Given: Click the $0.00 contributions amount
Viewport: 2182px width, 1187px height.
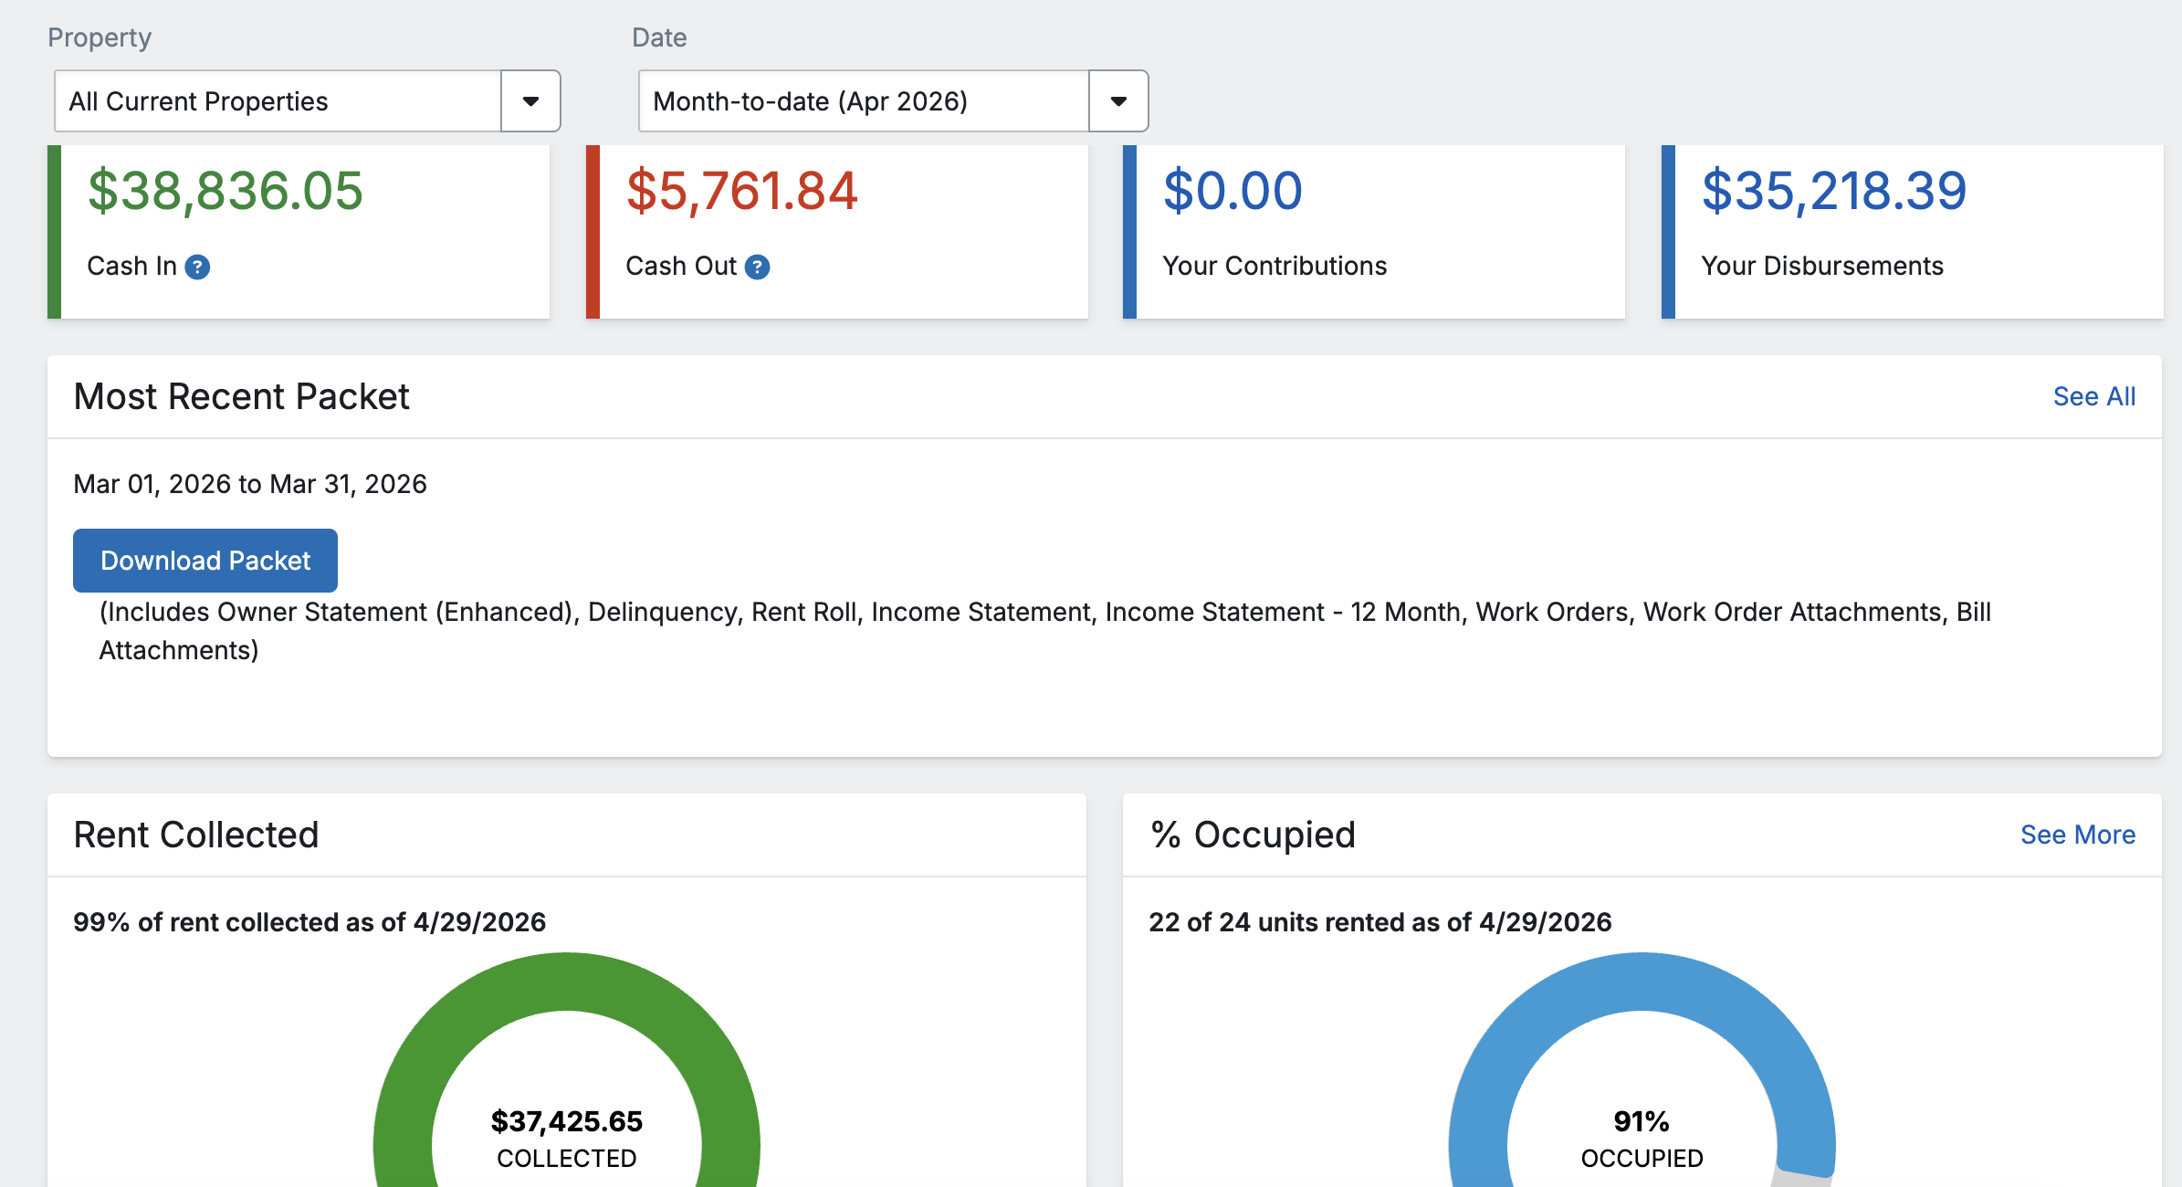Looking at the screenshot, I should [x=1233, y=191].
